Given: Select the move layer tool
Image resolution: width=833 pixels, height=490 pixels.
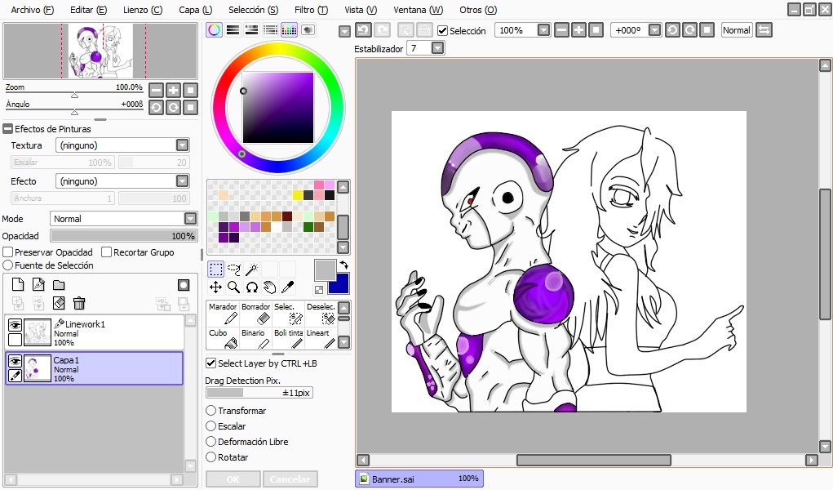Looking at the screenshot, I should pos(215,287).
